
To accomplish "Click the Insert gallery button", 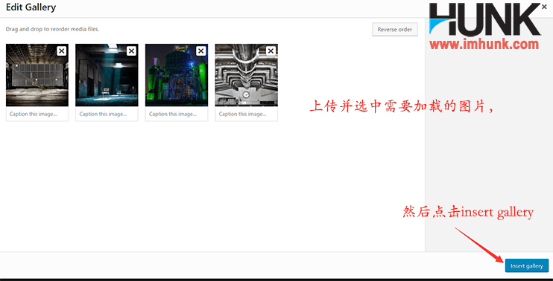I will [x=527, y=266].
